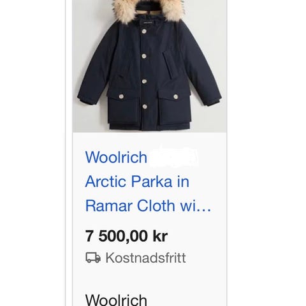Click the bottom front button of parka
This screenshot has width=306, height=306.
[145, 106]
